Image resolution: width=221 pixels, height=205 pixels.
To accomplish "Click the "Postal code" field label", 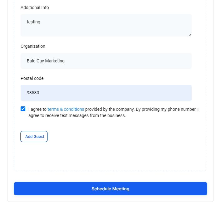I will [x=32, y=78].
